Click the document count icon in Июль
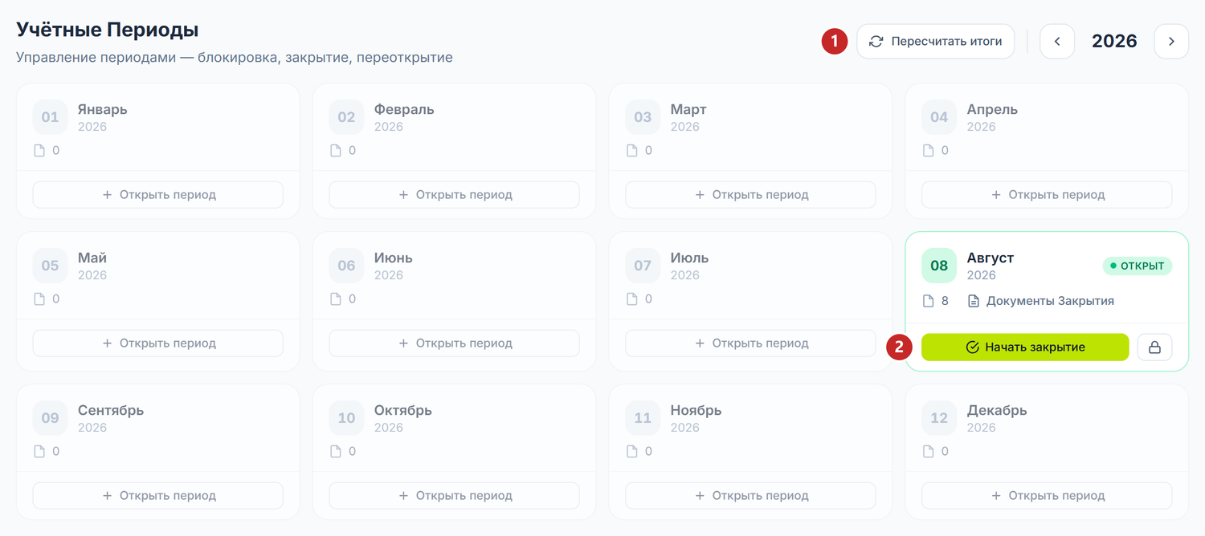The height and width of the screenshot is (536, 1205). pyautogui.click(x=632, y=298)
